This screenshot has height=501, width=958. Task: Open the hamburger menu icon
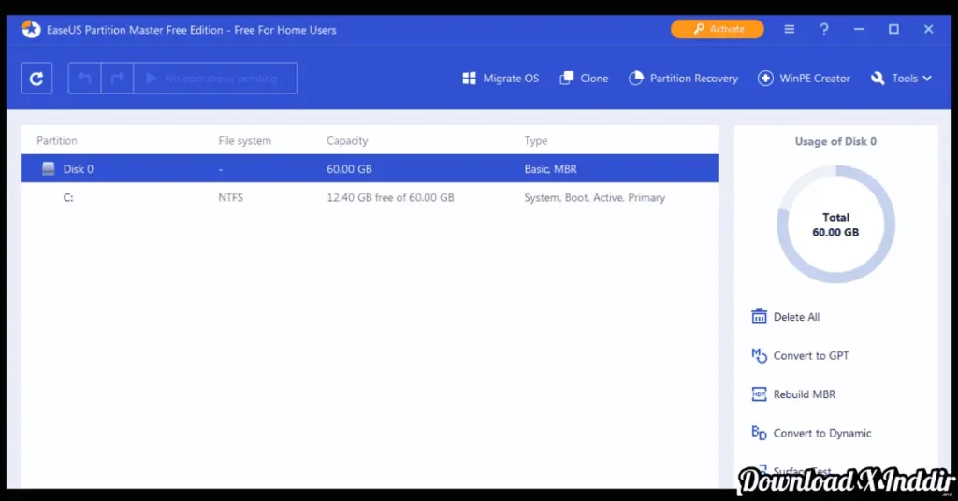click(790, 29)
